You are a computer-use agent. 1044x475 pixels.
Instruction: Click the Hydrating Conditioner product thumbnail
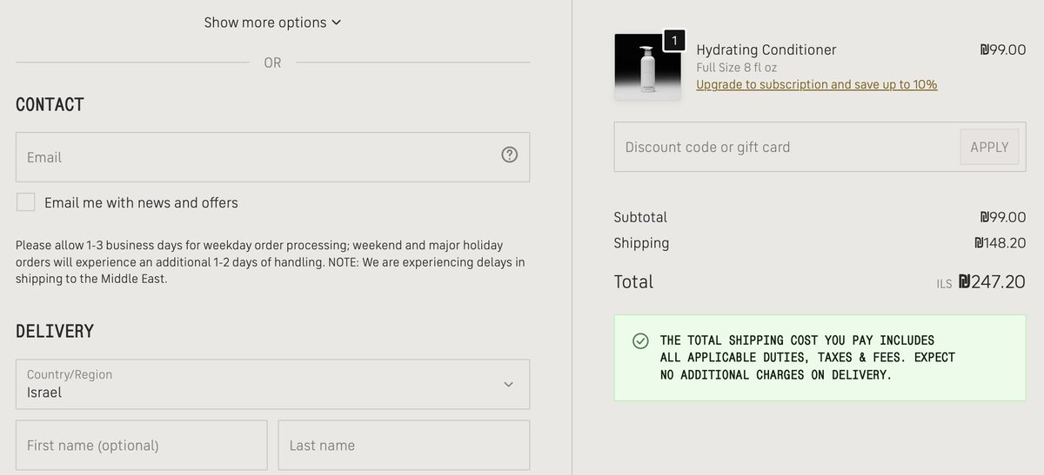(647, 67)
